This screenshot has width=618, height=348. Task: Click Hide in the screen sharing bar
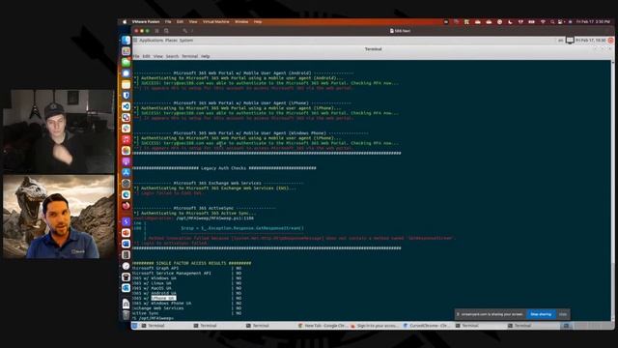[562, 314]
